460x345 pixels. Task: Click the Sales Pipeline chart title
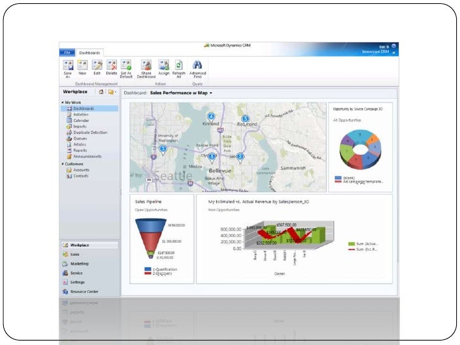point(148,202)
